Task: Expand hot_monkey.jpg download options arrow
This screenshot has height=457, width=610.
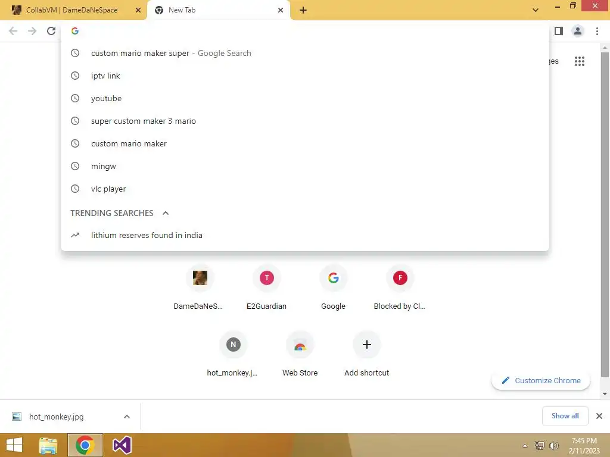Action: [127, 417]
